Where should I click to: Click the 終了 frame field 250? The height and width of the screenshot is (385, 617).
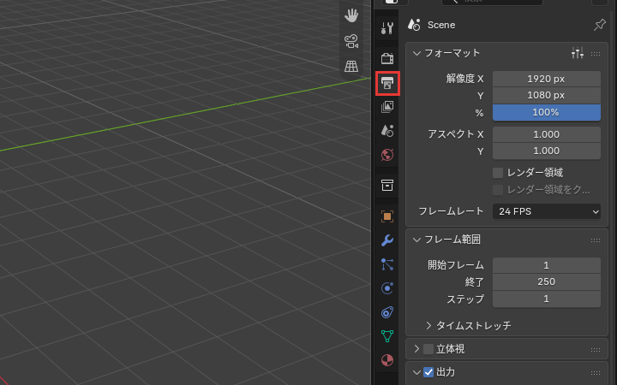coord(547,281)
